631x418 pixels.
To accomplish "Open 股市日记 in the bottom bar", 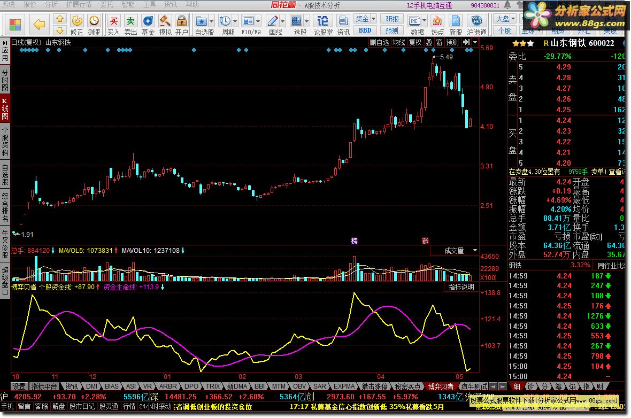I will 82,407.
